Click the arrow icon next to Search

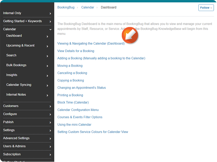(47, 56)
